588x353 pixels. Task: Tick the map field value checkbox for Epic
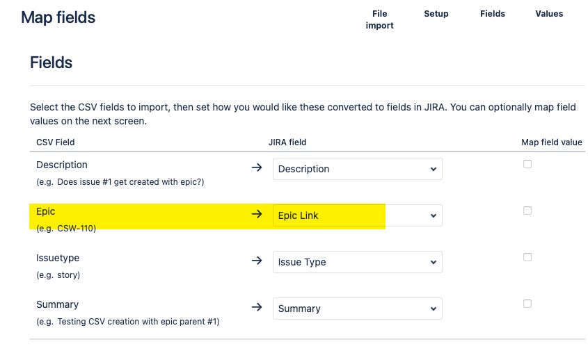(527, 211)
